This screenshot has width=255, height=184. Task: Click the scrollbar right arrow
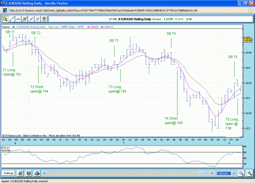click(212, 173)
